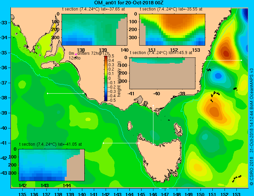Click the magenta drifter marker in the legend
254x196 pixels.
(76, 55)
